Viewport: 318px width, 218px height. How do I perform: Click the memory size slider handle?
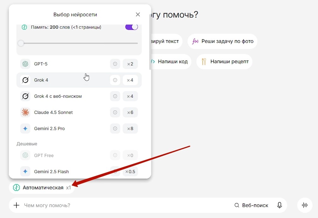coord(21,43)
